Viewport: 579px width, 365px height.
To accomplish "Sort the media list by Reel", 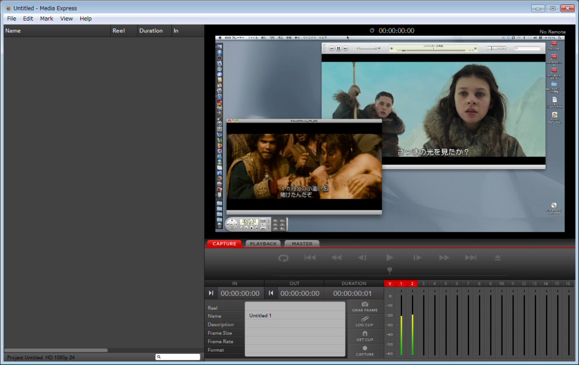I will pos(123,31).
